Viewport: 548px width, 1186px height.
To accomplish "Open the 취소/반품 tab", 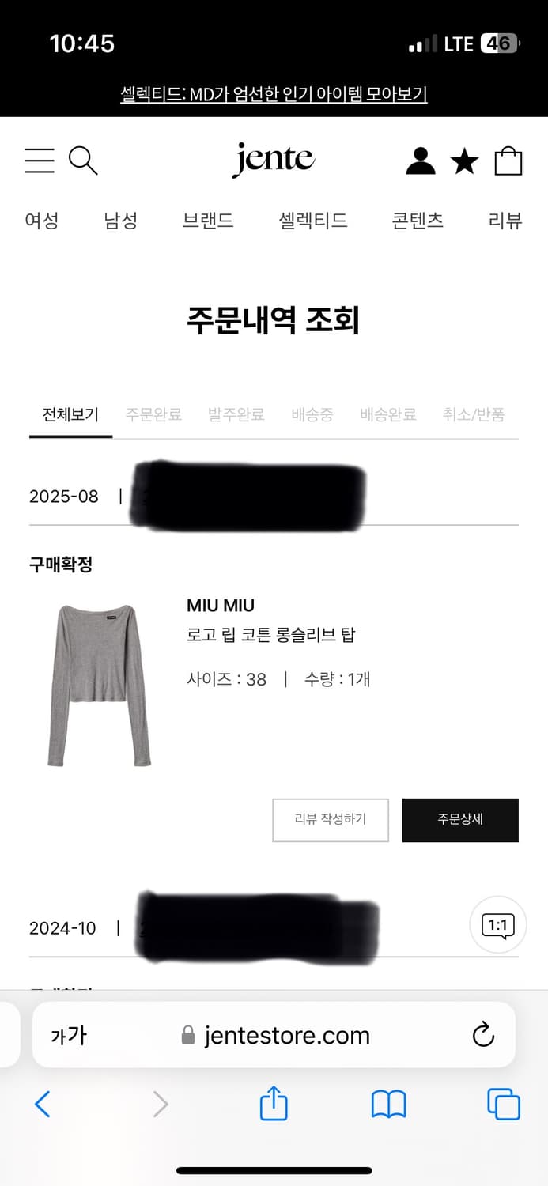I will [474, 414].
